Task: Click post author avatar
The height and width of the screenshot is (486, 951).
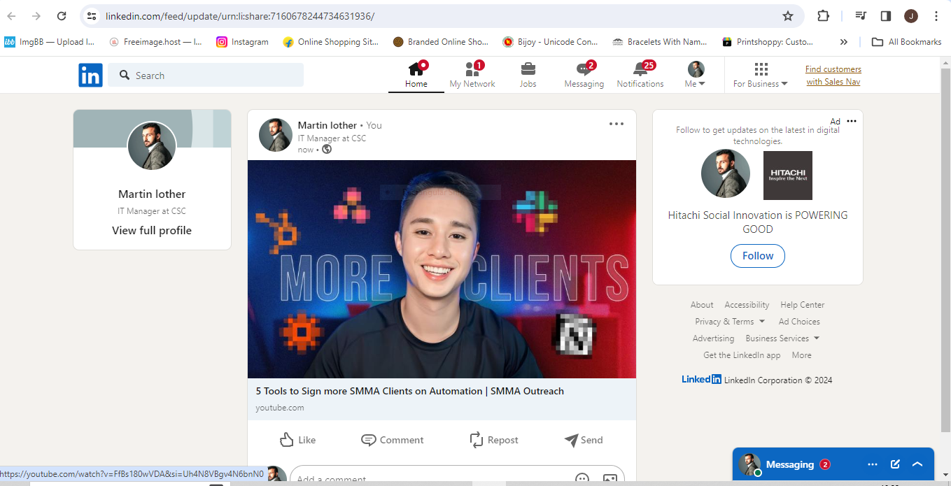Action: tap(276, 135)
